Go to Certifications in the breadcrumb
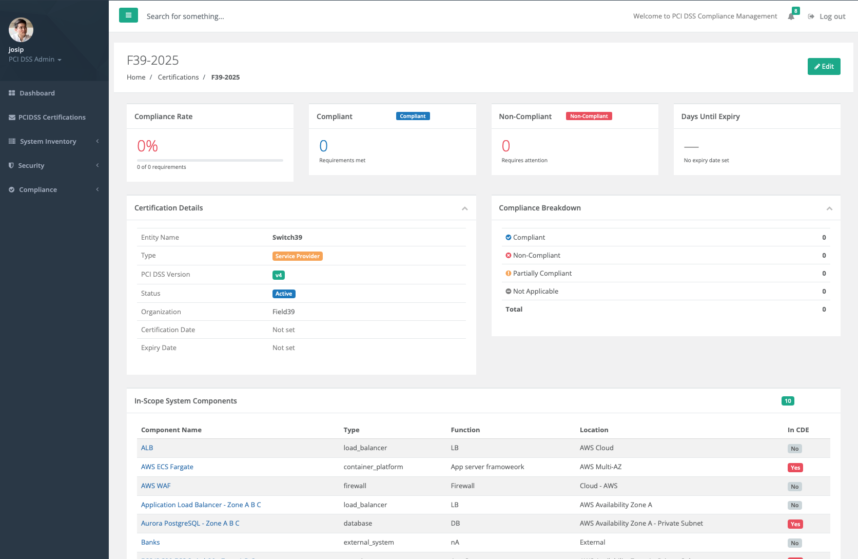The width and height of the screenshot is (858, 559). tap(178, 77)
